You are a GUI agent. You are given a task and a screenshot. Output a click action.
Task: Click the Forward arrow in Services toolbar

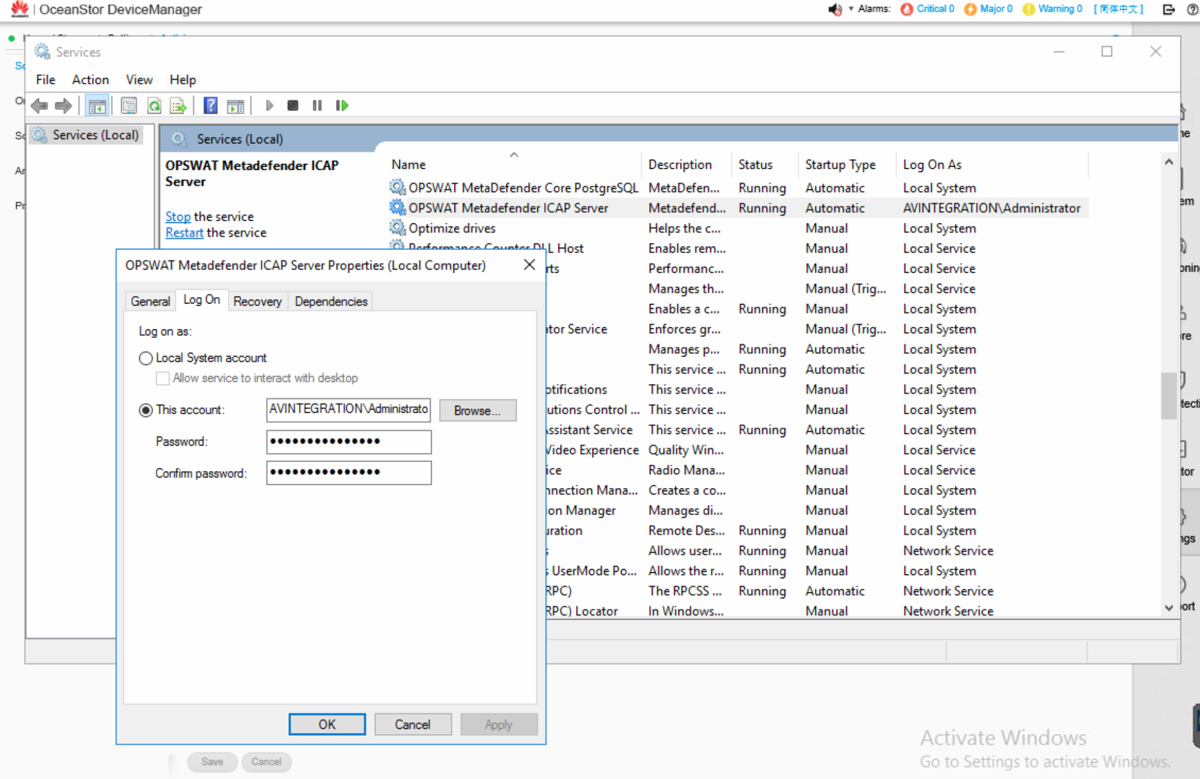63,105
